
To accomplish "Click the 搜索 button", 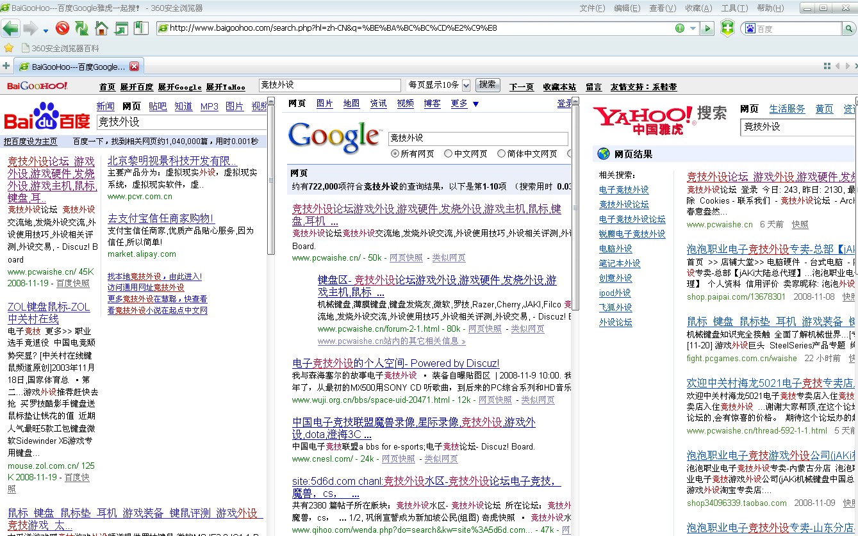I will click(x=488, y=85).
